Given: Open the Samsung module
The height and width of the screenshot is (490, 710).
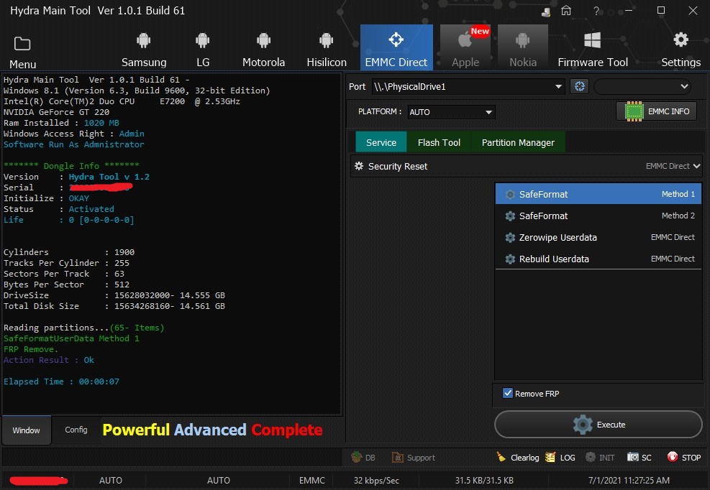Looking at the screenshot, I should point(144,49).
